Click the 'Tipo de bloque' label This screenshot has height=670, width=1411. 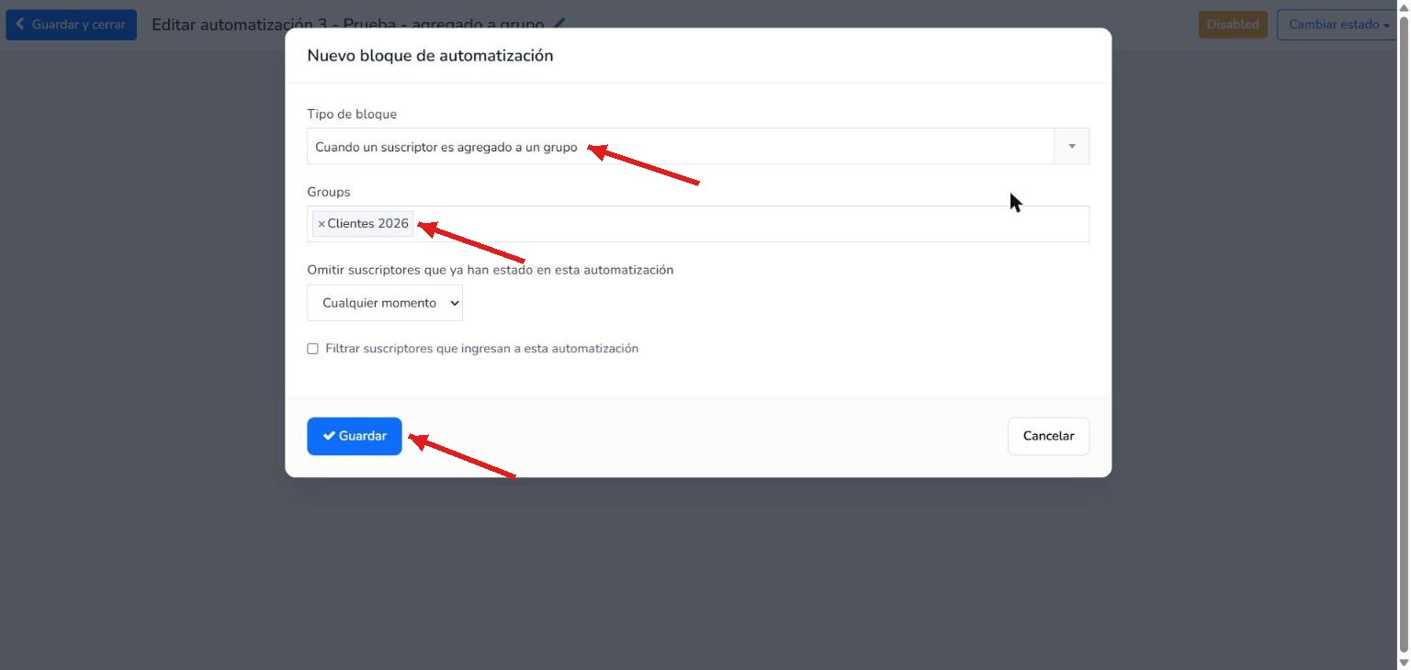[352, 115]
